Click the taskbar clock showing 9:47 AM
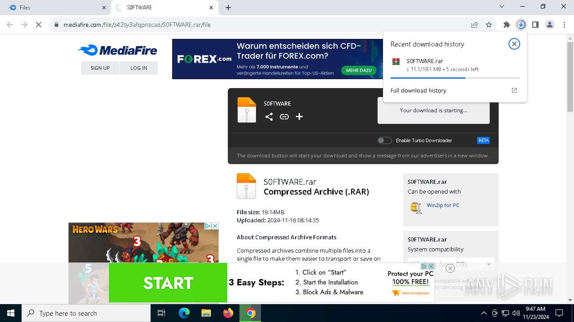This screenshot has height=322, width=574. click(x=535, y=313)
